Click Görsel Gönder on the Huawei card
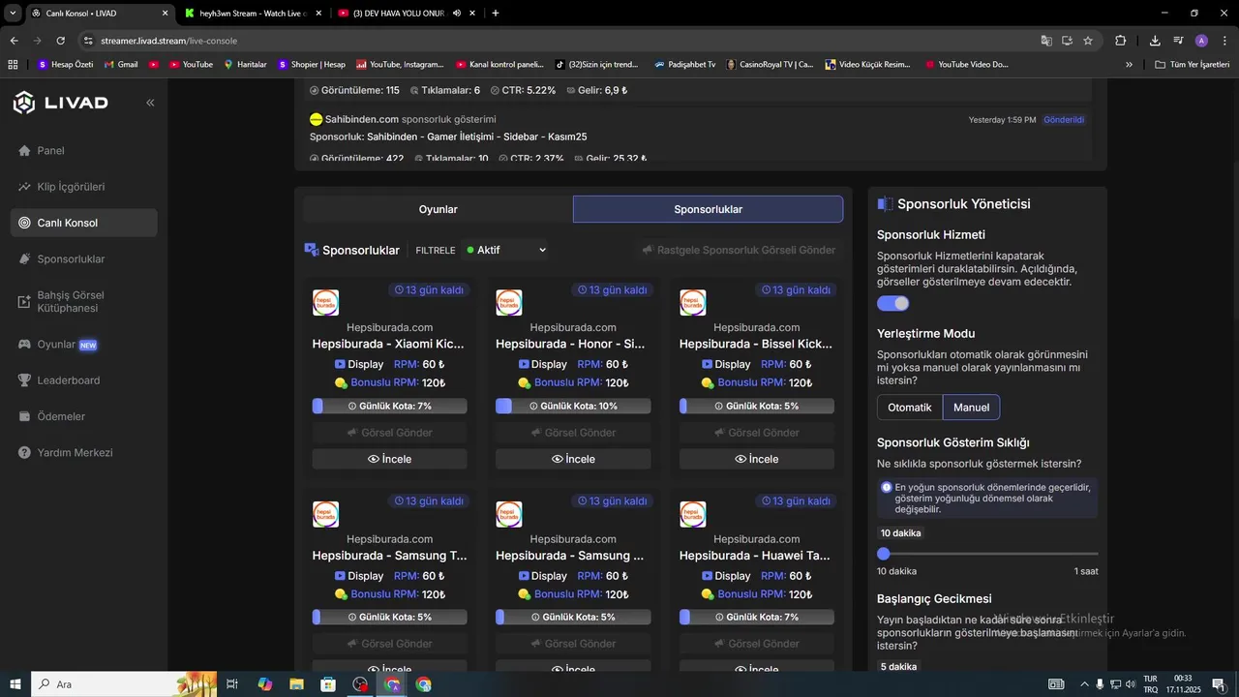Viewport: 1239px width, 697px height. click(x=757, y=644)
